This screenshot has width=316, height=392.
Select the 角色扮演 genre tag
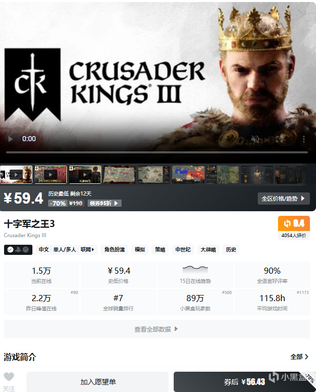(114, 249)
